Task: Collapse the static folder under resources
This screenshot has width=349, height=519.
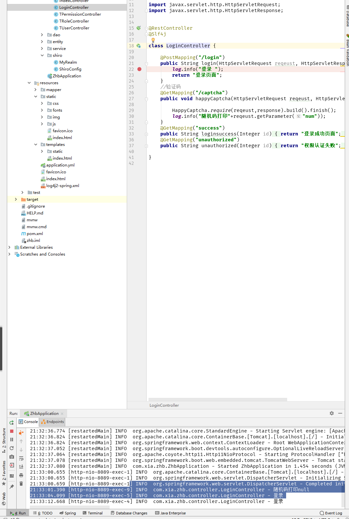Action: 36,97
